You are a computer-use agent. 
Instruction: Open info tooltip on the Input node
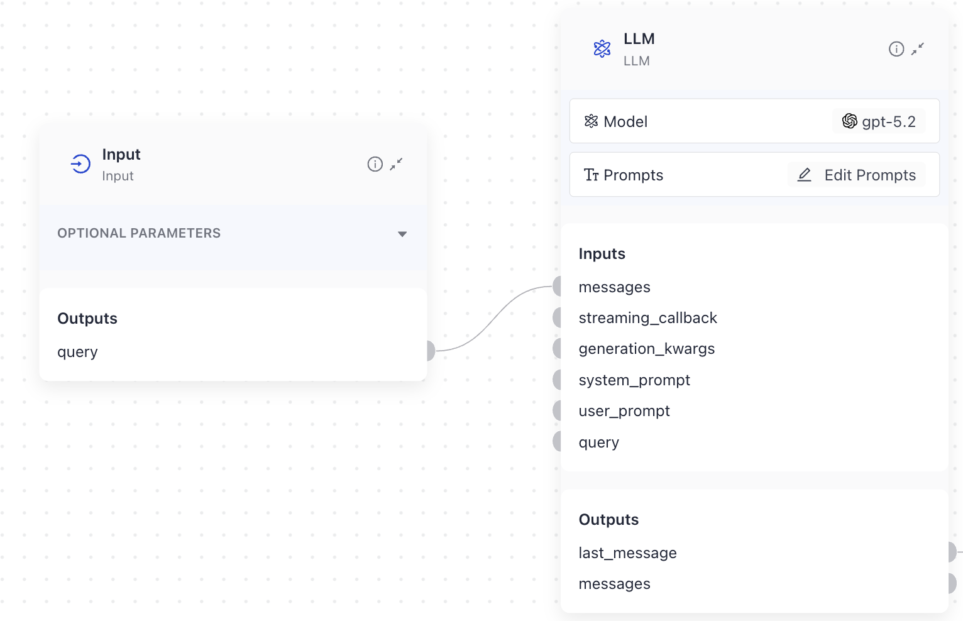tap(375, 164)
